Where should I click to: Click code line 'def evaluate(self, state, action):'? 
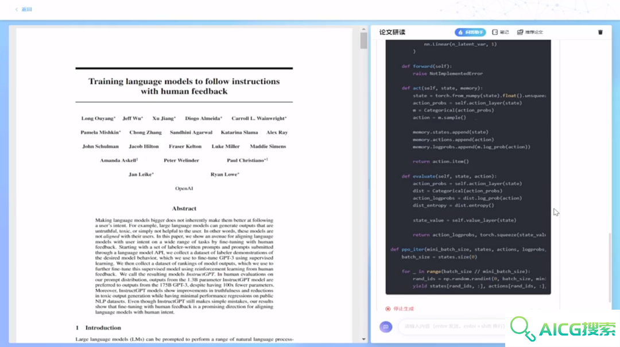[449, 176]
